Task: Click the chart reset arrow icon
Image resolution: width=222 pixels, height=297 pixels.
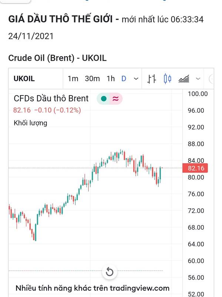Action: pyautogui.click(x=110, y=272)
